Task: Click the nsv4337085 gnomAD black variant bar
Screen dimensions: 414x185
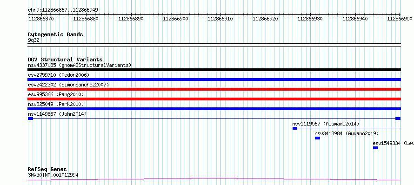Action: click(x=214, y=70)
